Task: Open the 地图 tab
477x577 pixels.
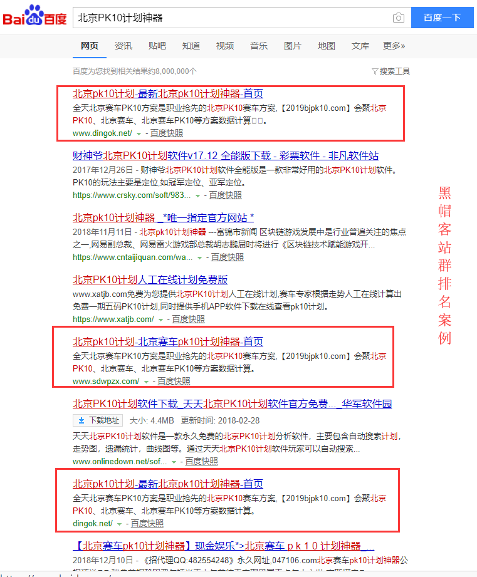Action: coord(327,46)
